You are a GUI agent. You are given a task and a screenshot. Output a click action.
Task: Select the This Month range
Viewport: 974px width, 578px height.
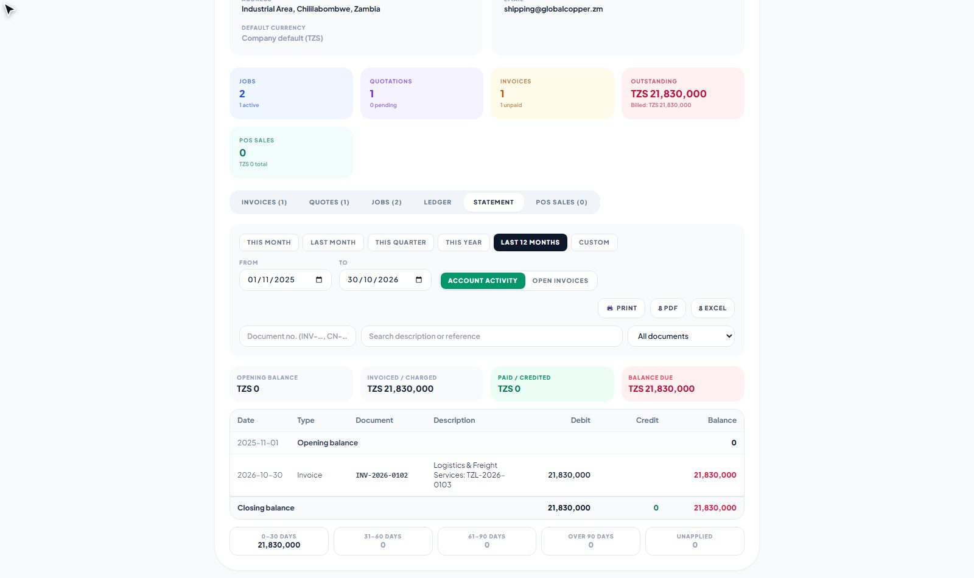pos(269,242)
